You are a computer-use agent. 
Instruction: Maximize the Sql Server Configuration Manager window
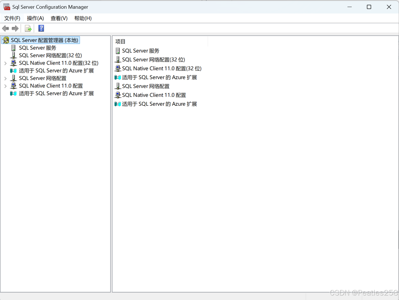tap(369, 7)
